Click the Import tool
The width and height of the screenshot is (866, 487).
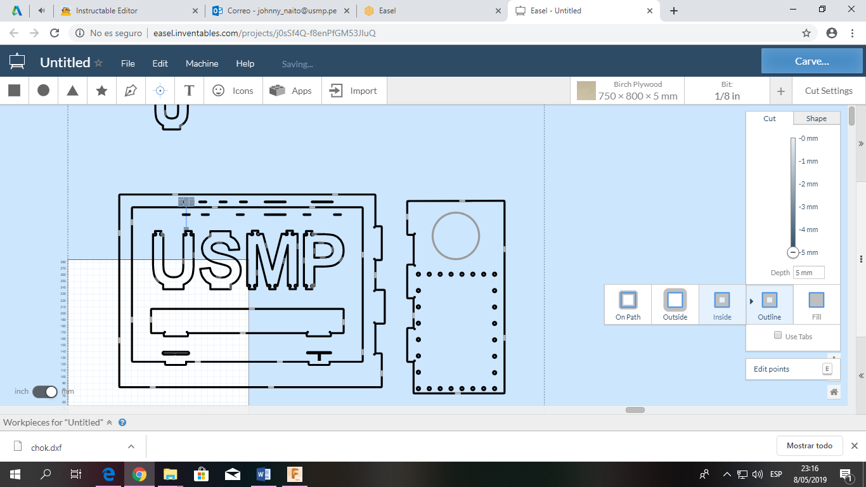click(x=354, y=91)
